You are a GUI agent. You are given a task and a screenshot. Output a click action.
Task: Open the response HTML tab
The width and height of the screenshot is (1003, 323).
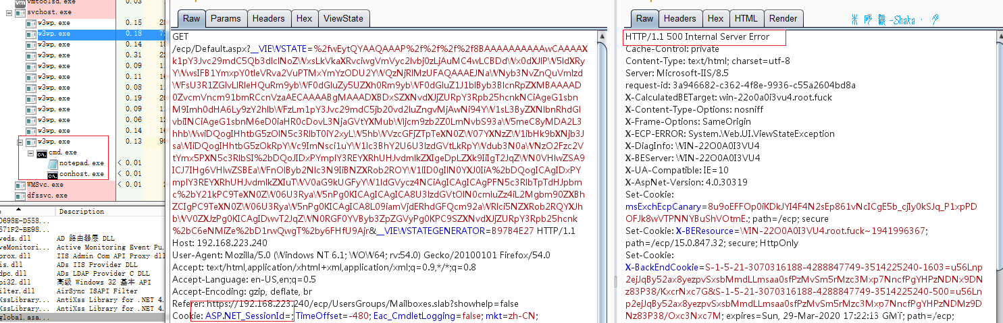click(x=746, y=19)
